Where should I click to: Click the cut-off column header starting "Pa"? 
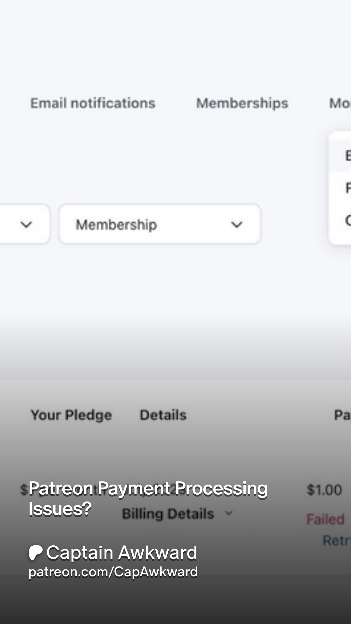coord(342,415)
